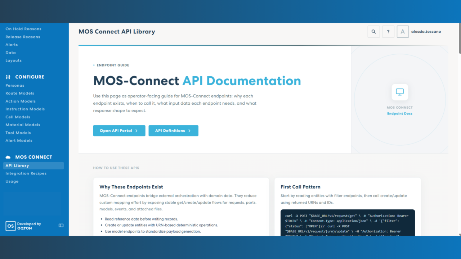The height and width of the screenshot is (259, 461).
Task: Open Tool Models in sidebar
Action: click(x=18, y=133)
